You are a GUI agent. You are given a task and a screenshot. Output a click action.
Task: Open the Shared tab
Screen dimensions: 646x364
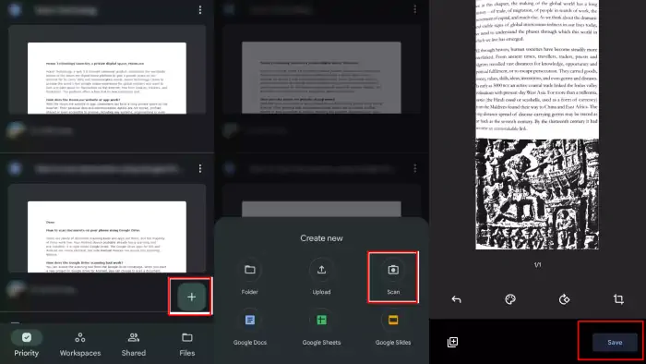coord(134,345)
